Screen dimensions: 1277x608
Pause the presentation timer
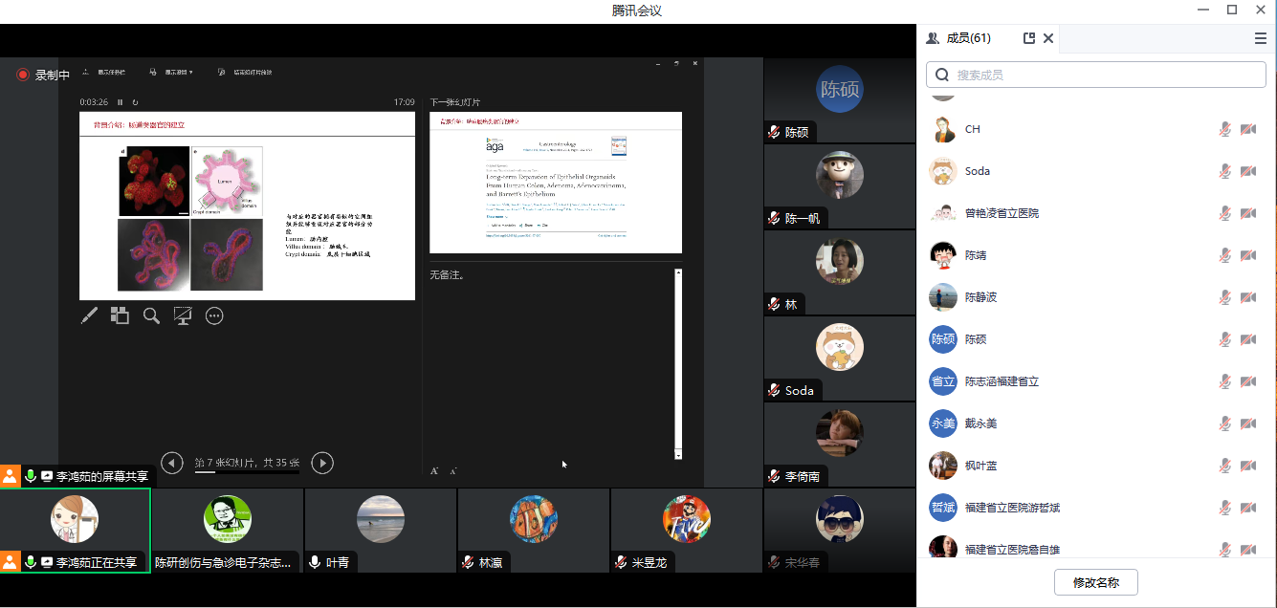[121, 102]
